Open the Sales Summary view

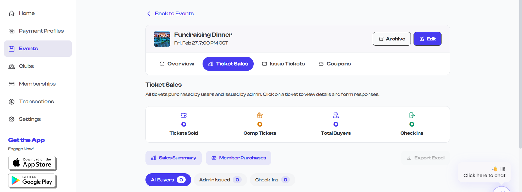click(x=173, y=158)
